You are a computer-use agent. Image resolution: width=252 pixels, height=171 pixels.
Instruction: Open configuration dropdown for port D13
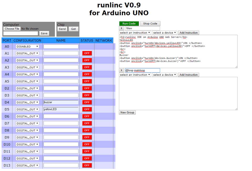tap(27, 166)
